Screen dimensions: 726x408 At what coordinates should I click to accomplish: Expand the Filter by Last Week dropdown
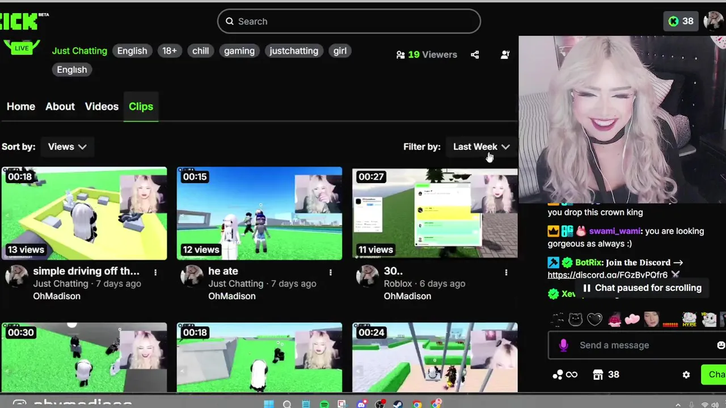(481, 147)
